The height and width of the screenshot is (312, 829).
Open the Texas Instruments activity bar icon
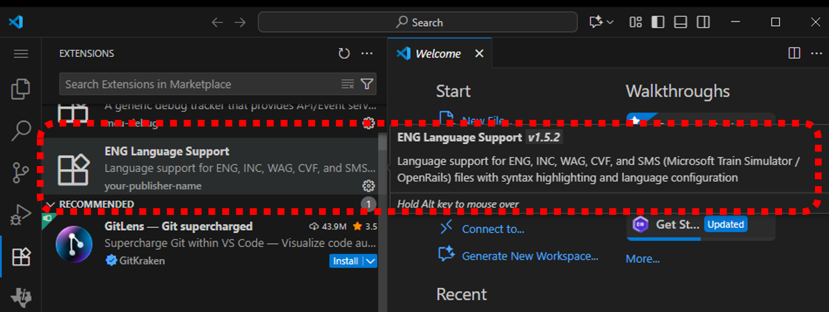(x=21, y=299)
